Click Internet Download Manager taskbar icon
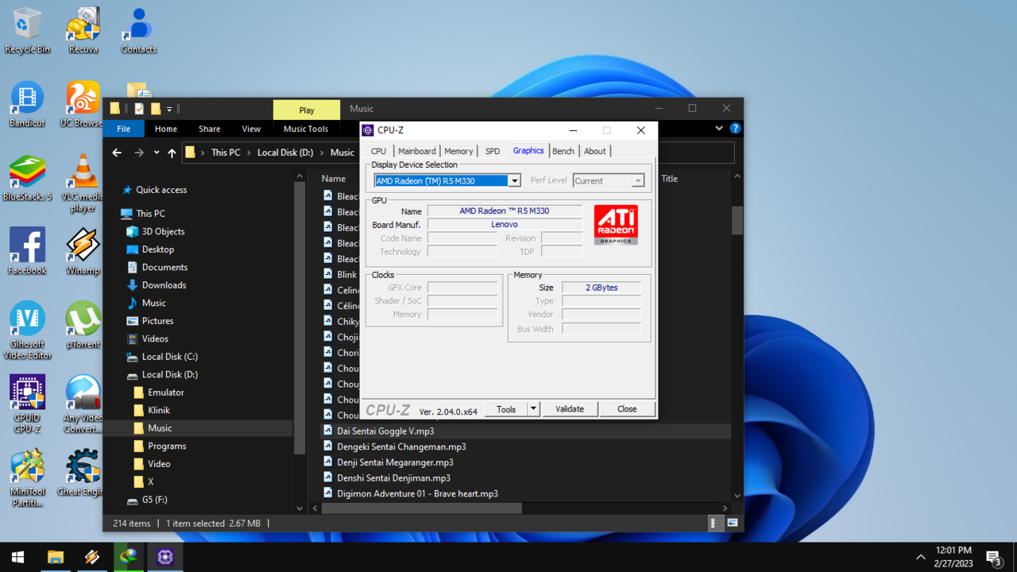Screen dimensions: 1017x572 coord(128,557)
